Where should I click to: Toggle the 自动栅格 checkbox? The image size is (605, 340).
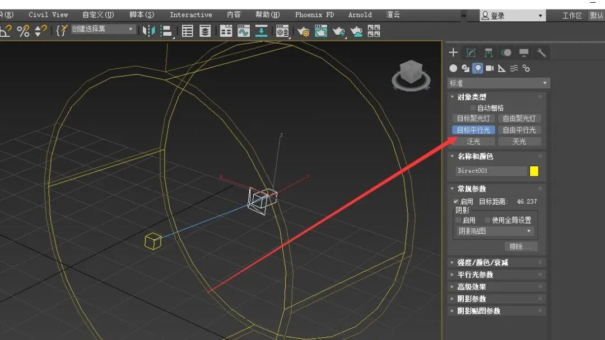point(473,108)
